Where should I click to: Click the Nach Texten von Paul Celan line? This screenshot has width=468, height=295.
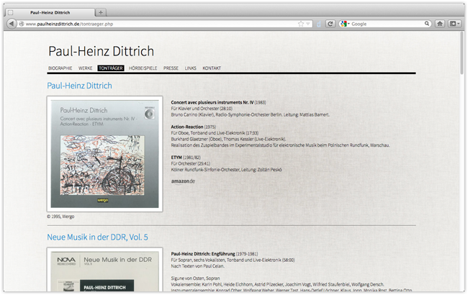point(197,266)
